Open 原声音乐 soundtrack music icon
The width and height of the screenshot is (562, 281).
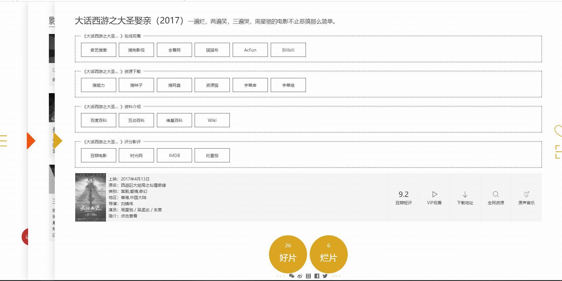click(x=527, y=194)
